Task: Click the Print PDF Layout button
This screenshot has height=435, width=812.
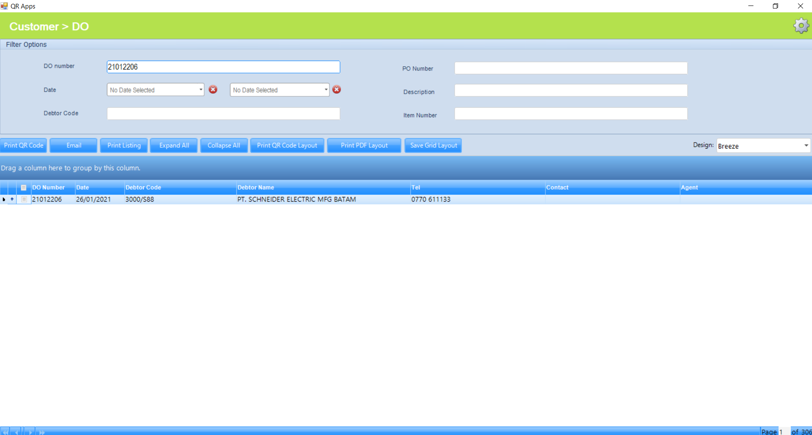Action: point(364,146)
